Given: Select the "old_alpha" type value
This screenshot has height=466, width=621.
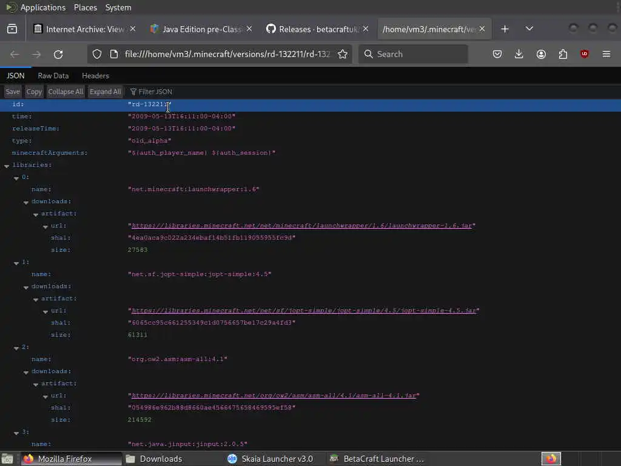Looking at the screenshot, I should 149,141.
